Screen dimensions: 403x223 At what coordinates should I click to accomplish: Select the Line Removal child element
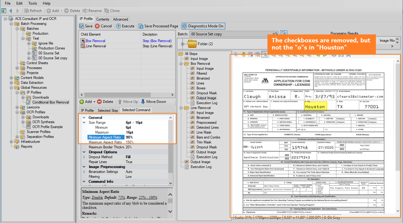click(x=96, y=46)
